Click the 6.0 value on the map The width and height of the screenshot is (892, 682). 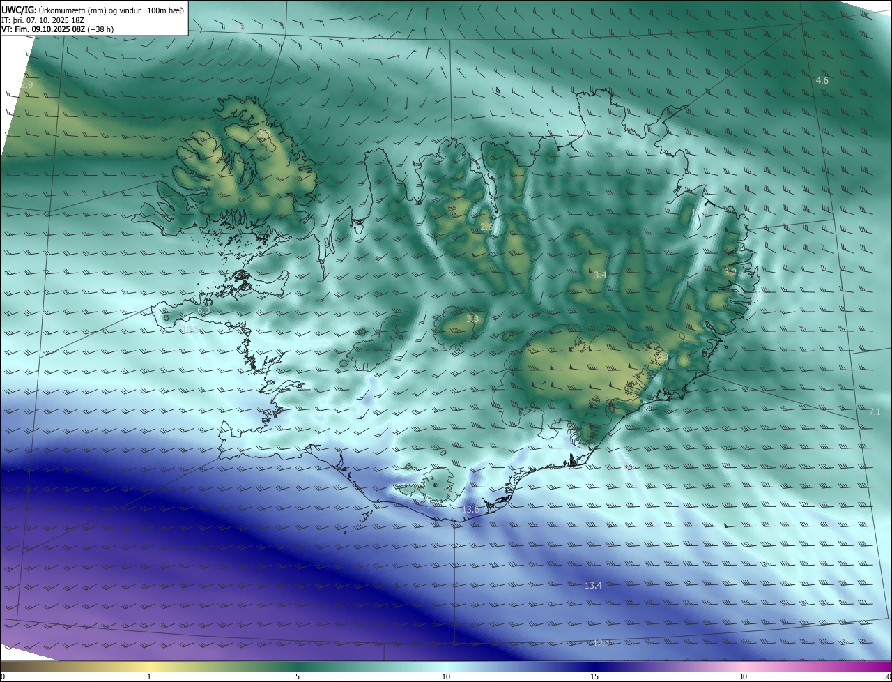pyautogui.click(x=204, y=310)
